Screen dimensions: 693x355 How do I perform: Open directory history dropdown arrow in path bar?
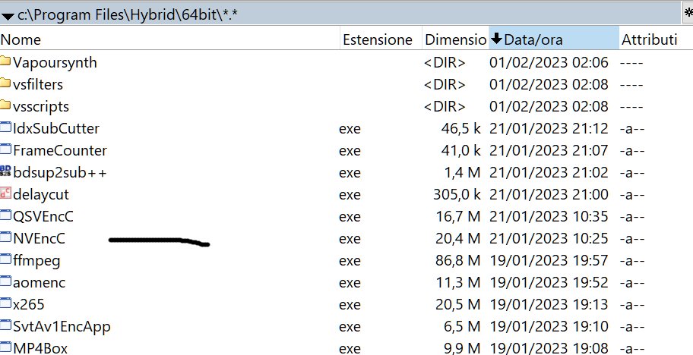pos(8,17)
